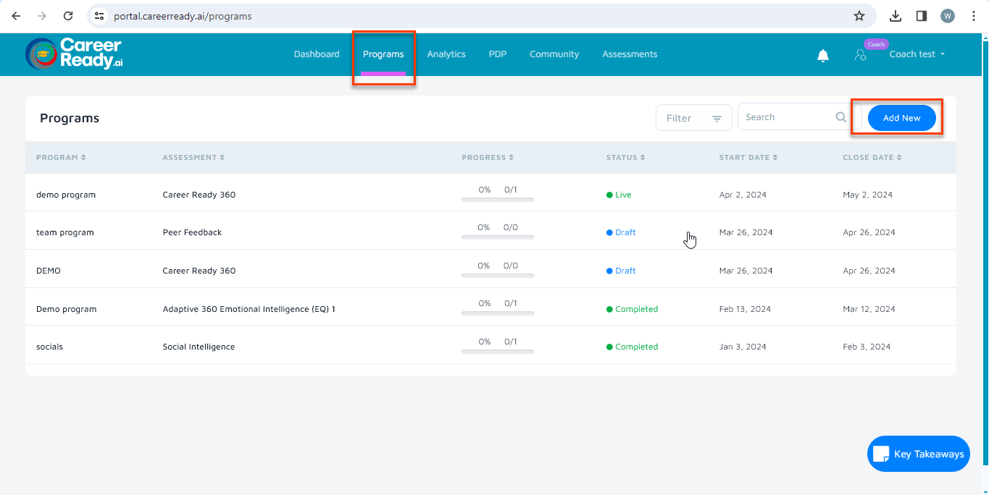This screenshot has height=495, width=989.
Task: Click the CareerReady.ai logo
Action: coord(74,54)
